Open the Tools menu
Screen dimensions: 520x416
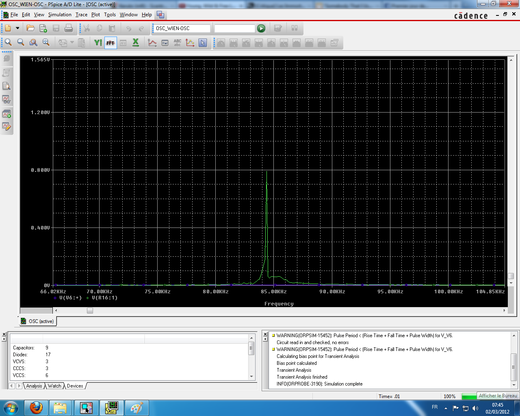(x=110, y=15)
